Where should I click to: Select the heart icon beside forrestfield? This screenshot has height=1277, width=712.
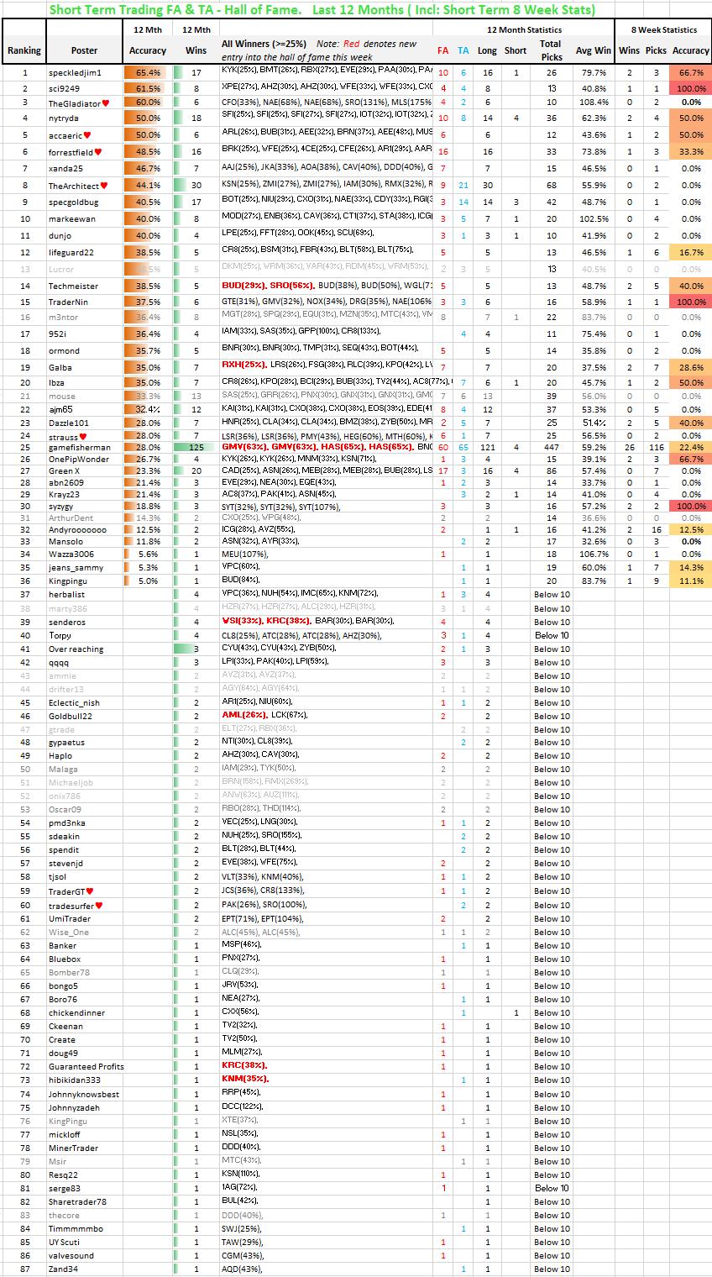click(97, 152)
